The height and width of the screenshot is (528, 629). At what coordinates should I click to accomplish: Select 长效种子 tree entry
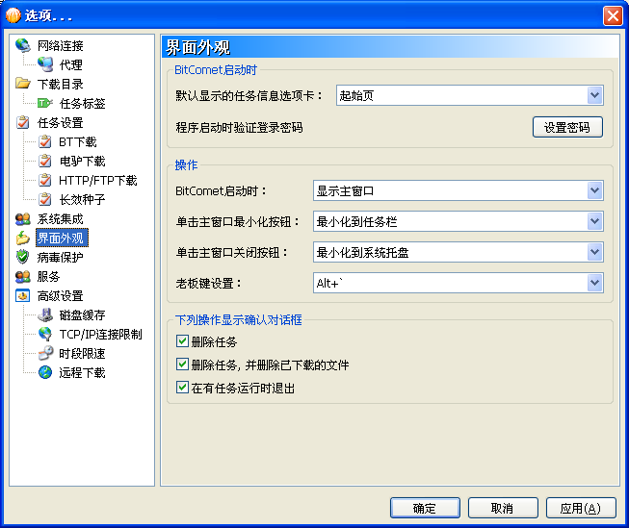(82, 199)
